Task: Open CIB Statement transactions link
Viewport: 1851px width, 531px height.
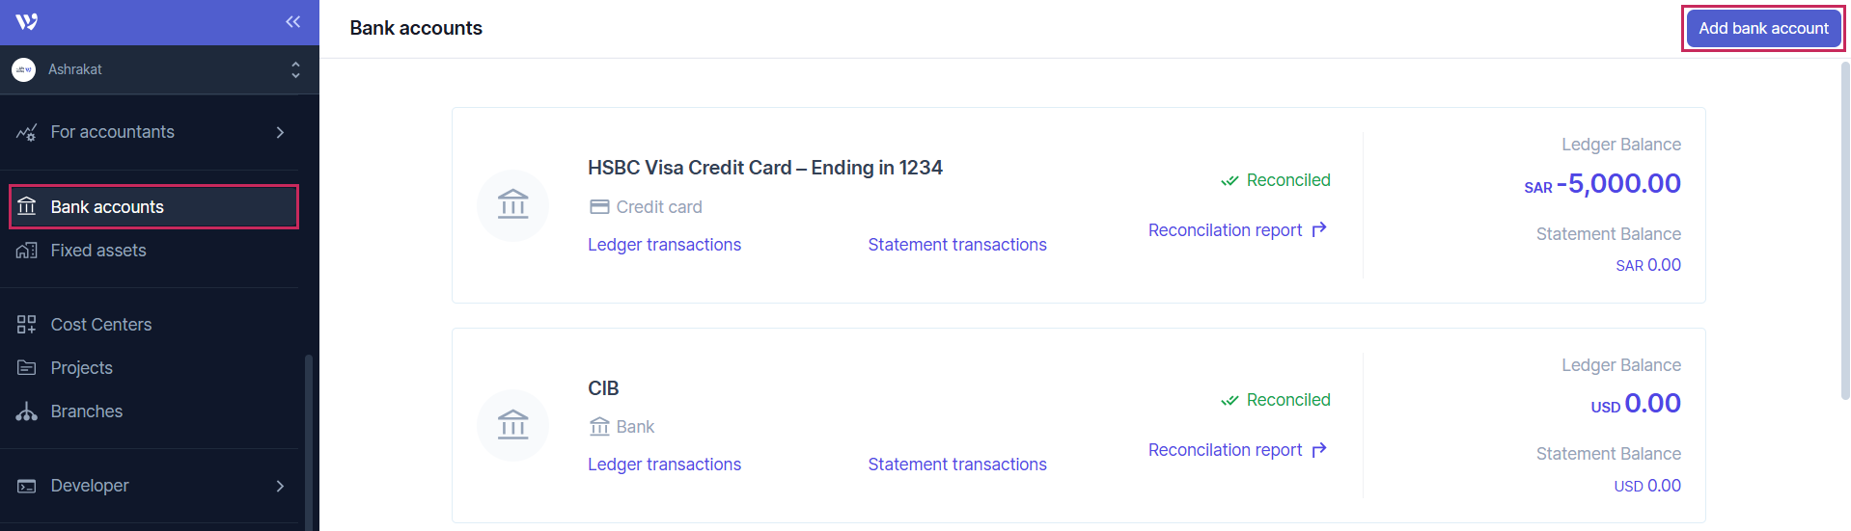Action: [x=956, y=465]
